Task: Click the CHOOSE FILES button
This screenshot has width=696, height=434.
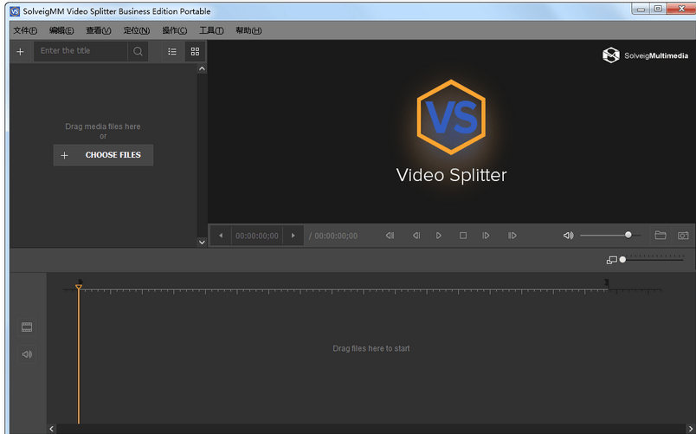Action: [103, 155]
